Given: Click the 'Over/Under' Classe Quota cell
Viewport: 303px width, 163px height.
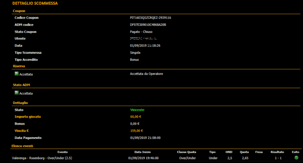Looking at the screenshot, I should pos(187,158).
